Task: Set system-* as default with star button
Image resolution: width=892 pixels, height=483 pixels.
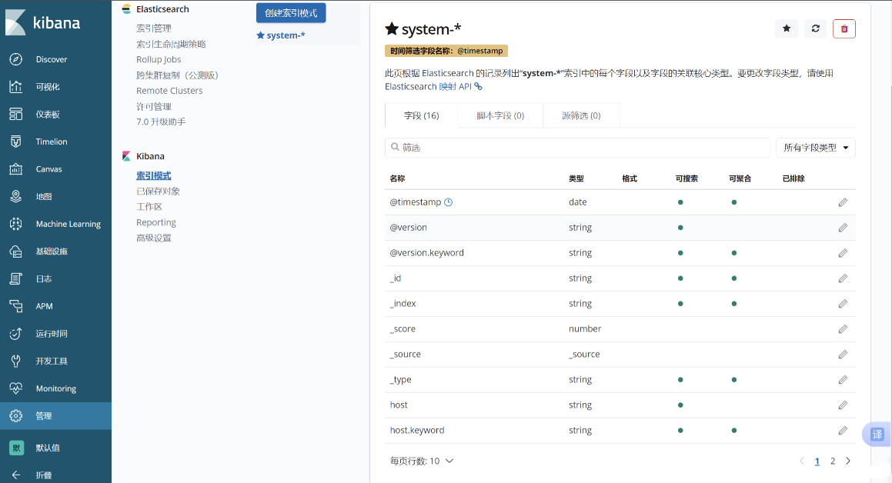Action: click(x=786, y=28)
